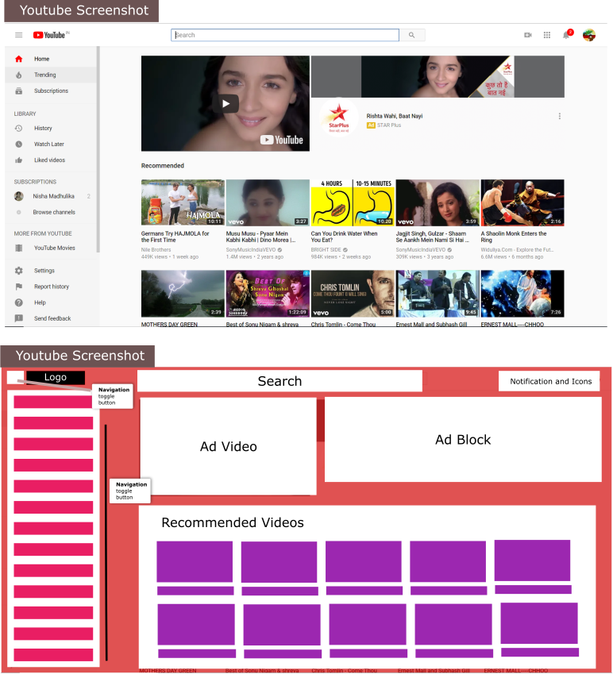Open Can You Drink Water thumbnail
This screenshot has height=674, width=613.
[x=353, y=202]
